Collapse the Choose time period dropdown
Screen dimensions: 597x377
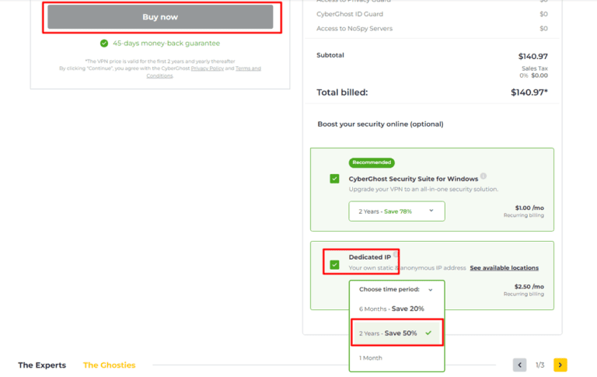(x=396, y=289)
